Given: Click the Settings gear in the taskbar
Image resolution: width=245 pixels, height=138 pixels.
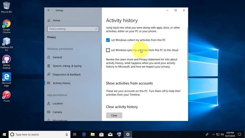Looking at the screenshot, I should (x=128, y=135).
